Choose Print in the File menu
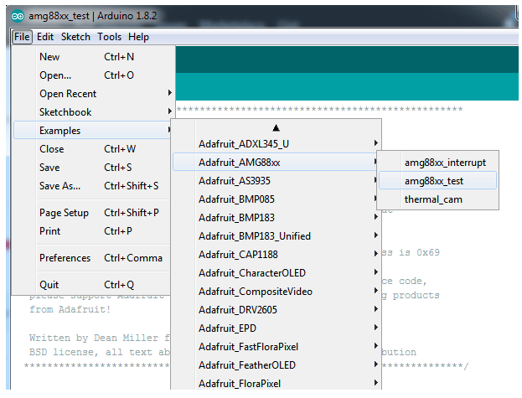The width and height of the screenshot is (522, 398). coord(92,231)
